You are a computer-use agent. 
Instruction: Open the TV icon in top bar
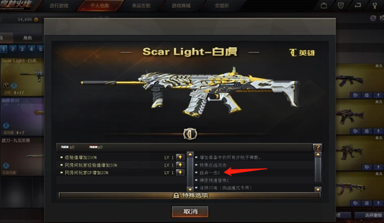pyautogui.click(x=324, y=5)
